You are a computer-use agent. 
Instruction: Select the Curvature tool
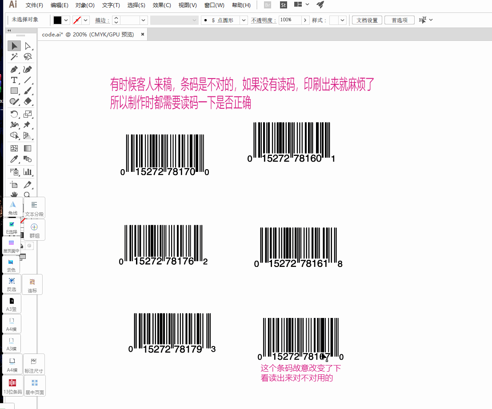(x=28, y=70)
